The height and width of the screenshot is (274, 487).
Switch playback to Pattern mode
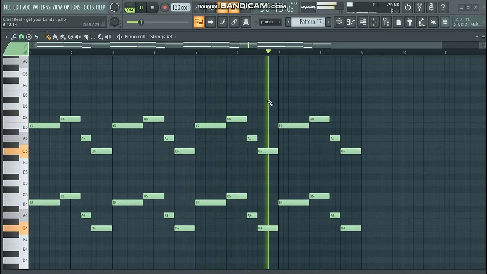[130, 5]
